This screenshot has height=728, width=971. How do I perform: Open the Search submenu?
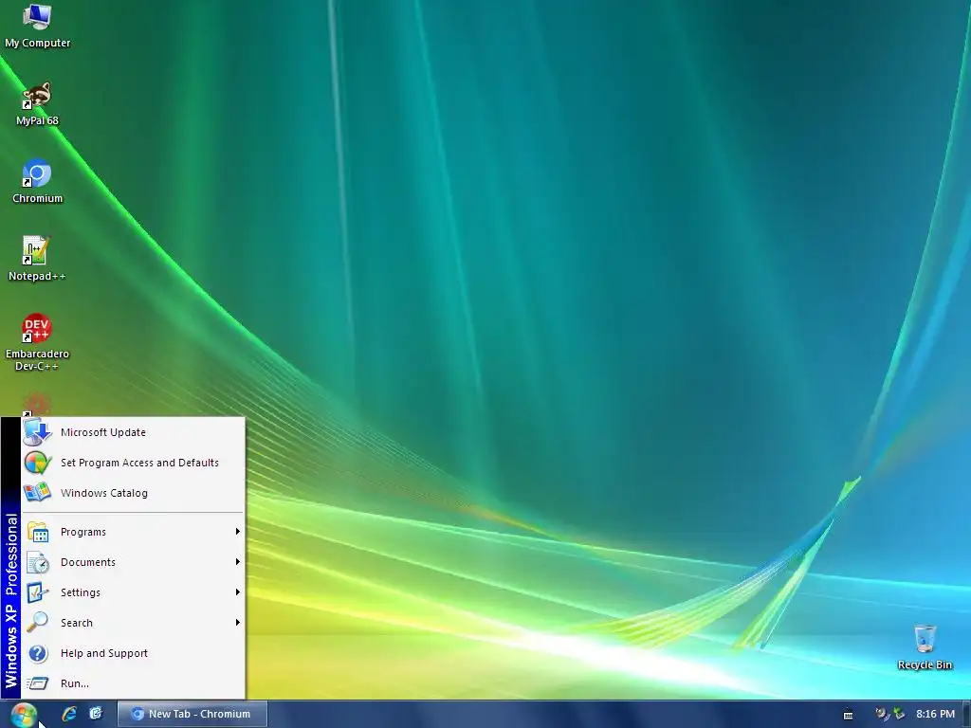point(133,623)
